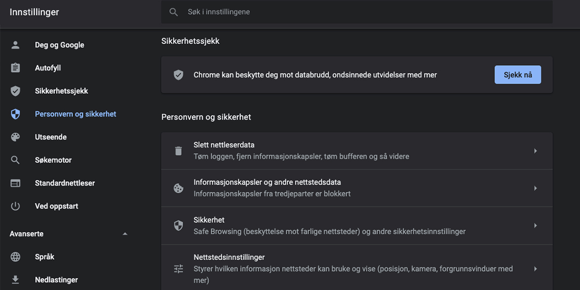Click the person icon beside Deg og Google

point(15,45)
